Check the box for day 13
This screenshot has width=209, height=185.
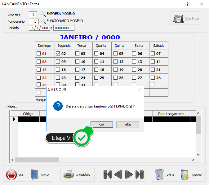click(x=134, y=61)
